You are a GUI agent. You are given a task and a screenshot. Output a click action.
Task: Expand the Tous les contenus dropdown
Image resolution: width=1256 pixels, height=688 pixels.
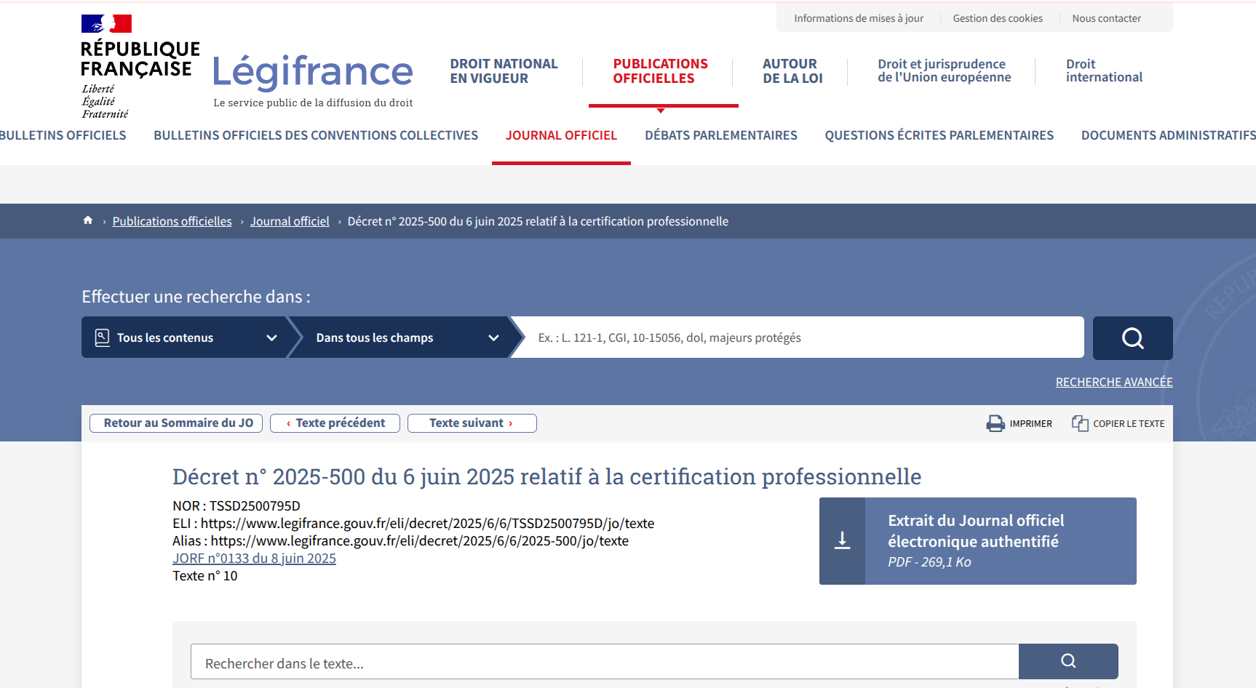(184, 337)
